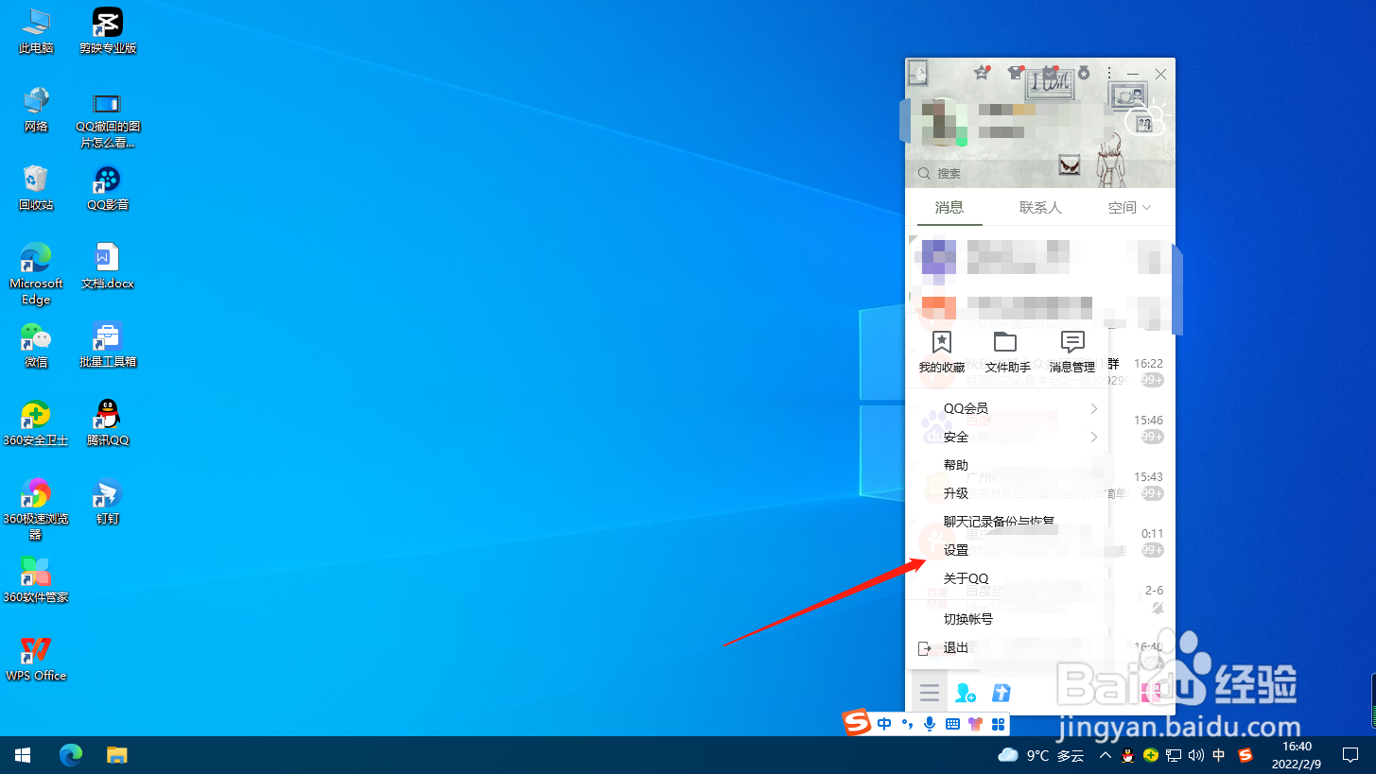This screenshot has width=1376, height=774.
Task: Select the 微信 desktop icon
Action: (36, 345)
